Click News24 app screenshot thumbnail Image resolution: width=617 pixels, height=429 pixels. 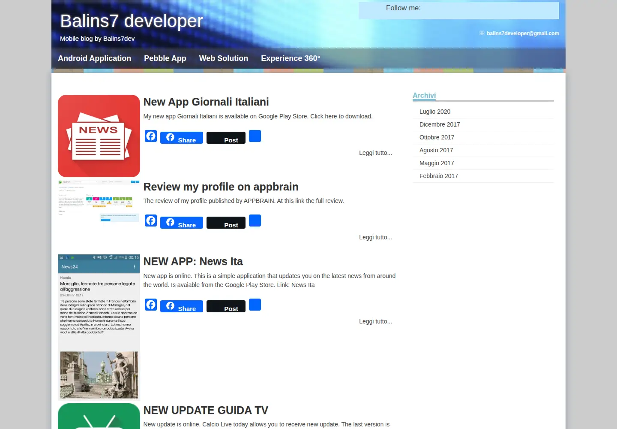[99, 327]
